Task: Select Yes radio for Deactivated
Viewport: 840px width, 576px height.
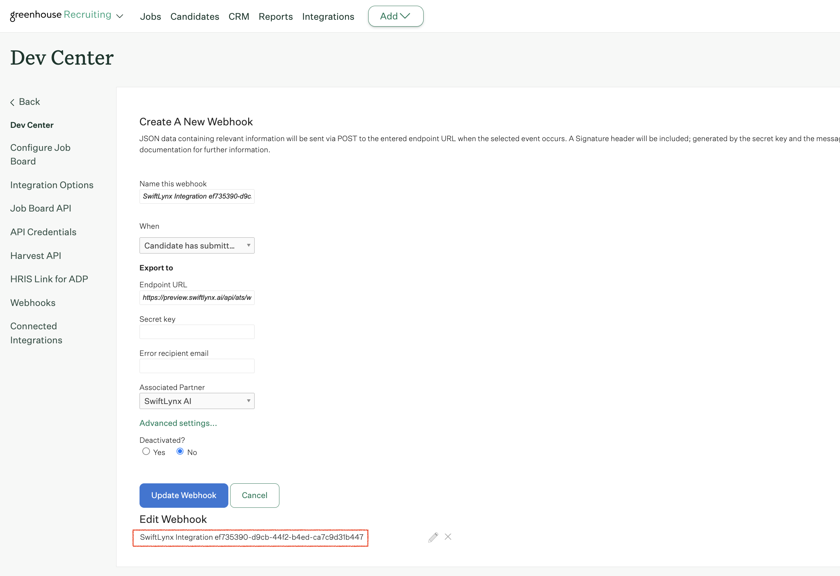Action: pyautogui.click(x=146, y=451)
